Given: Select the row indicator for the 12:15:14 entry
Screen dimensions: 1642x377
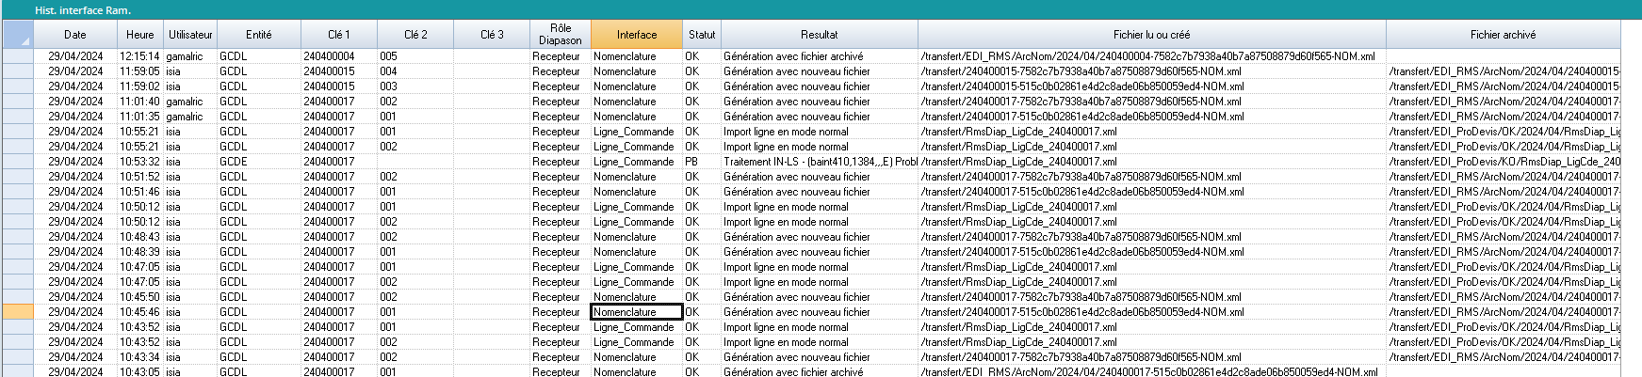Looking at the screenshot, I should [x=18, y=56].
